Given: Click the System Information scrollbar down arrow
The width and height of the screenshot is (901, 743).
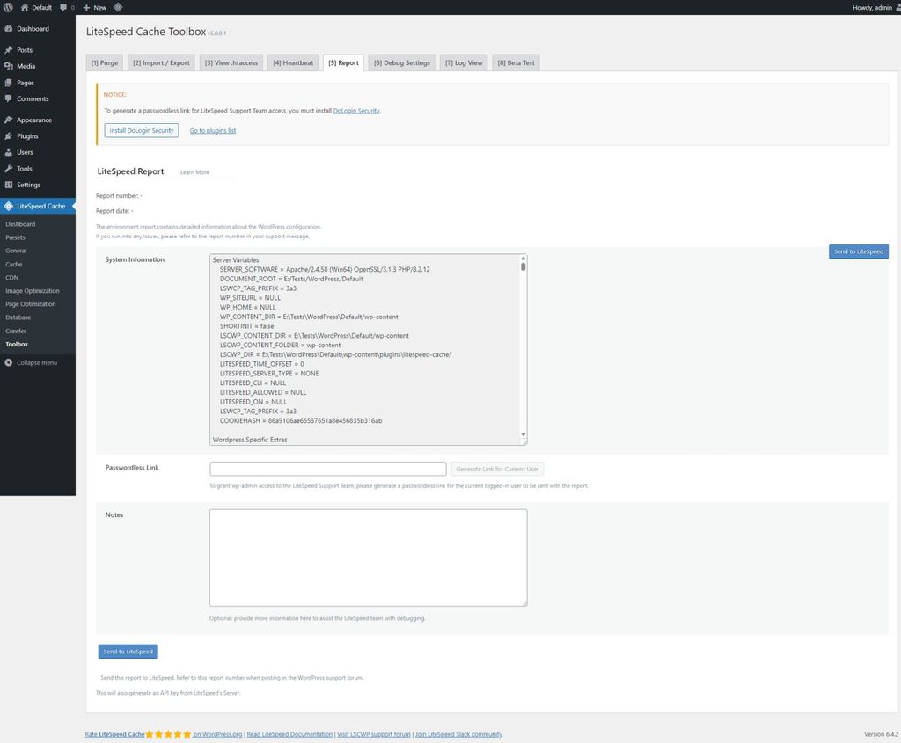Looking at the screenshot, I should point(523,434).
